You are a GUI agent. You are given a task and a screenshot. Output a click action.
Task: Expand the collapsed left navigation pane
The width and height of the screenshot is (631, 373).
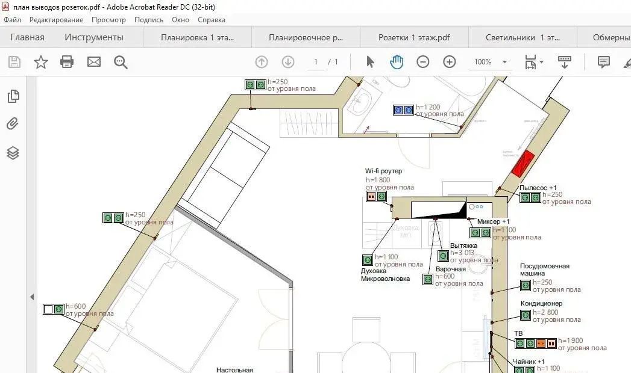click(x=32, y=297)
